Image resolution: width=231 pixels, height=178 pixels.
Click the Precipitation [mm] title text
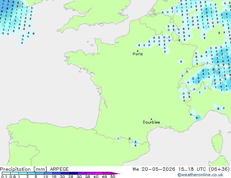click(x=24, y=169)
